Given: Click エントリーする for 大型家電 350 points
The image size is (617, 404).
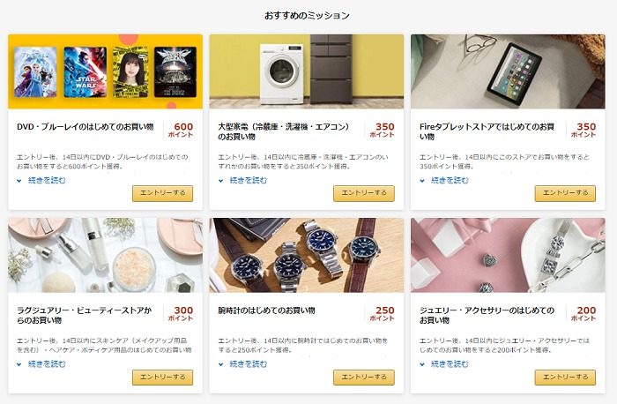Looking at the screenshot, I should 364,193.
